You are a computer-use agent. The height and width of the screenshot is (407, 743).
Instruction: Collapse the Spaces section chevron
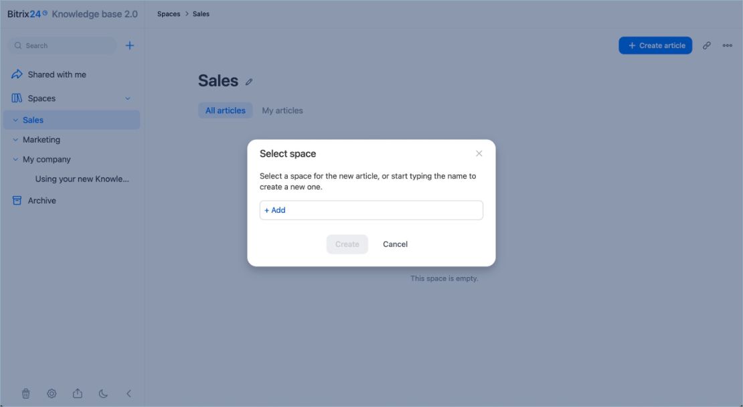pos(127,98)
